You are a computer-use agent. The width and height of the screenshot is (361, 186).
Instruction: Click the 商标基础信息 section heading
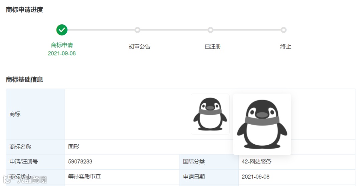click(x=24, y=79)
